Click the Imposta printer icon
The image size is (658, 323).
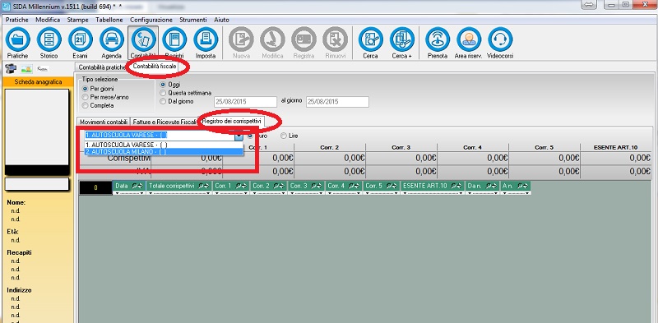coord(206,39)
